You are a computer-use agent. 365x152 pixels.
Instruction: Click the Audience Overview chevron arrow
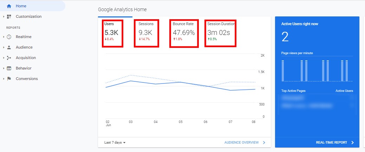coord(264,143)
